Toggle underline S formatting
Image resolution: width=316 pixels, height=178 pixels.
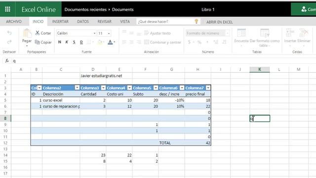tap(74, 42)
